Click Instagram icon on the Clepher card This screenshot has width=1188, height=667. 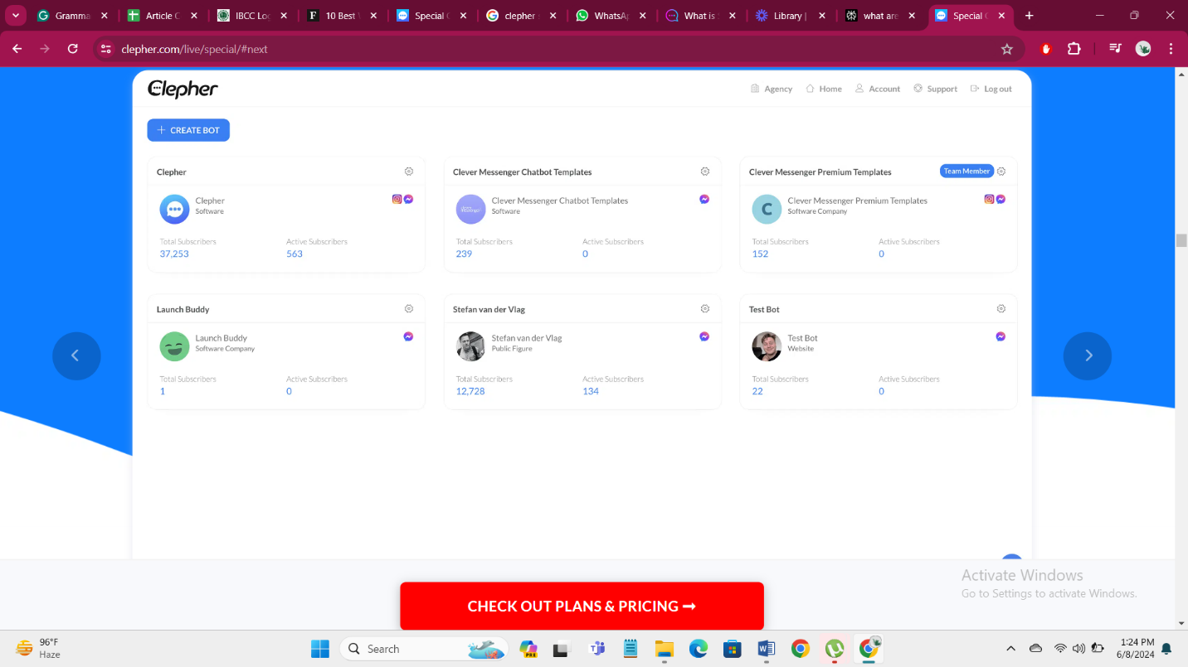click(397, 199)
